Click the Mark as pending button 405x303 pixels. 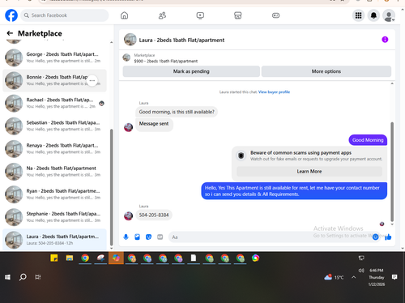pyautogui.click(x=191, y=71)
